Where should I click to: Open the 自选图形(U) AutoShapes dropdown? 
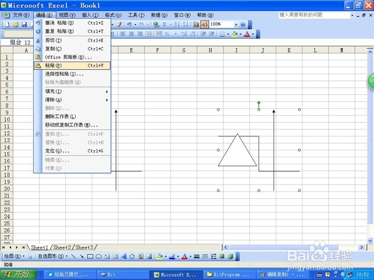(53, 256)
